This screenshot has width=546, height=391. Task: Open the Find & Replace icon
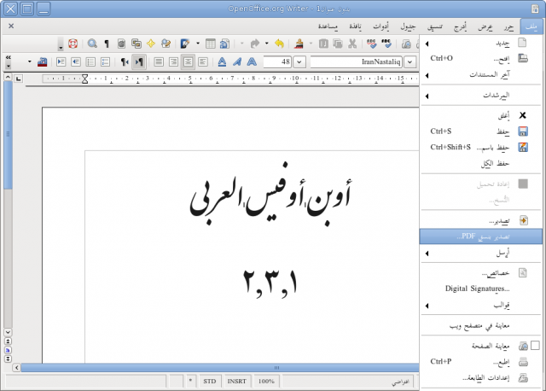pos(166,44)
